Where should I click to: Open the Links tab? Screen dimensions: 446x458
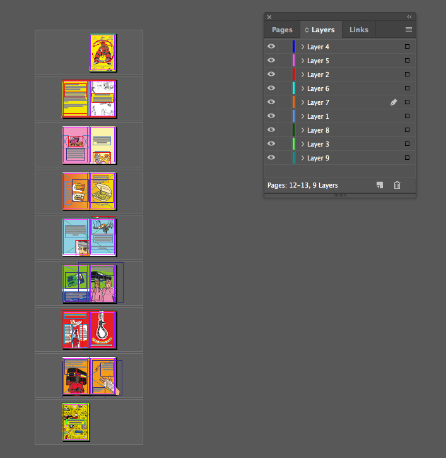(x=359, y=30)
